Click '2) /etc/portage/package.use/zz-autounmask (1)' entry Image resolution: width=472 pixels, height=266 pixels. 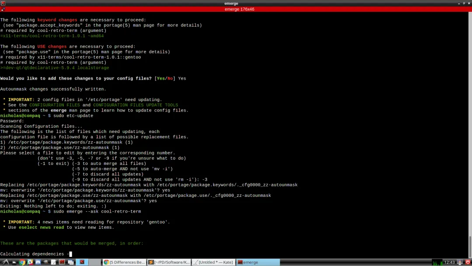60,147
